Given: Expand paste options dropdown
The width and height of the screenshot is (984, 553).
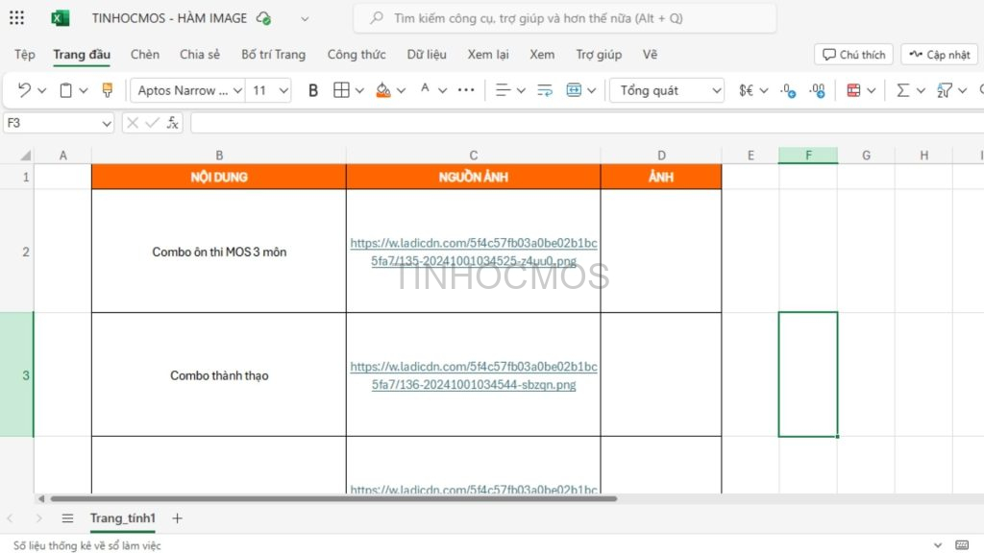Looking at the screenshot, I should 84,91.
